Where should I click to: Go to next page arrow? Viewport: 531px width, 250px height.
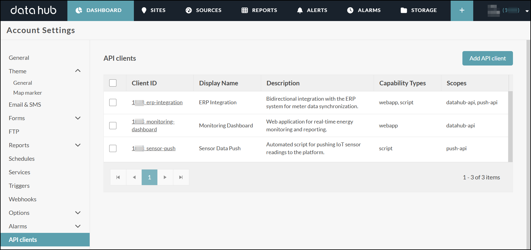165,177
